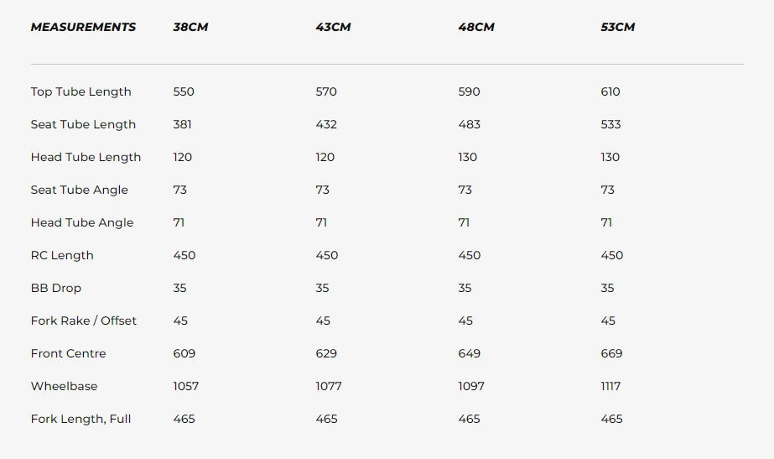Click the MEASUREMENTS column header
Viewport: 774px width, 459px height.
(83, 27)
